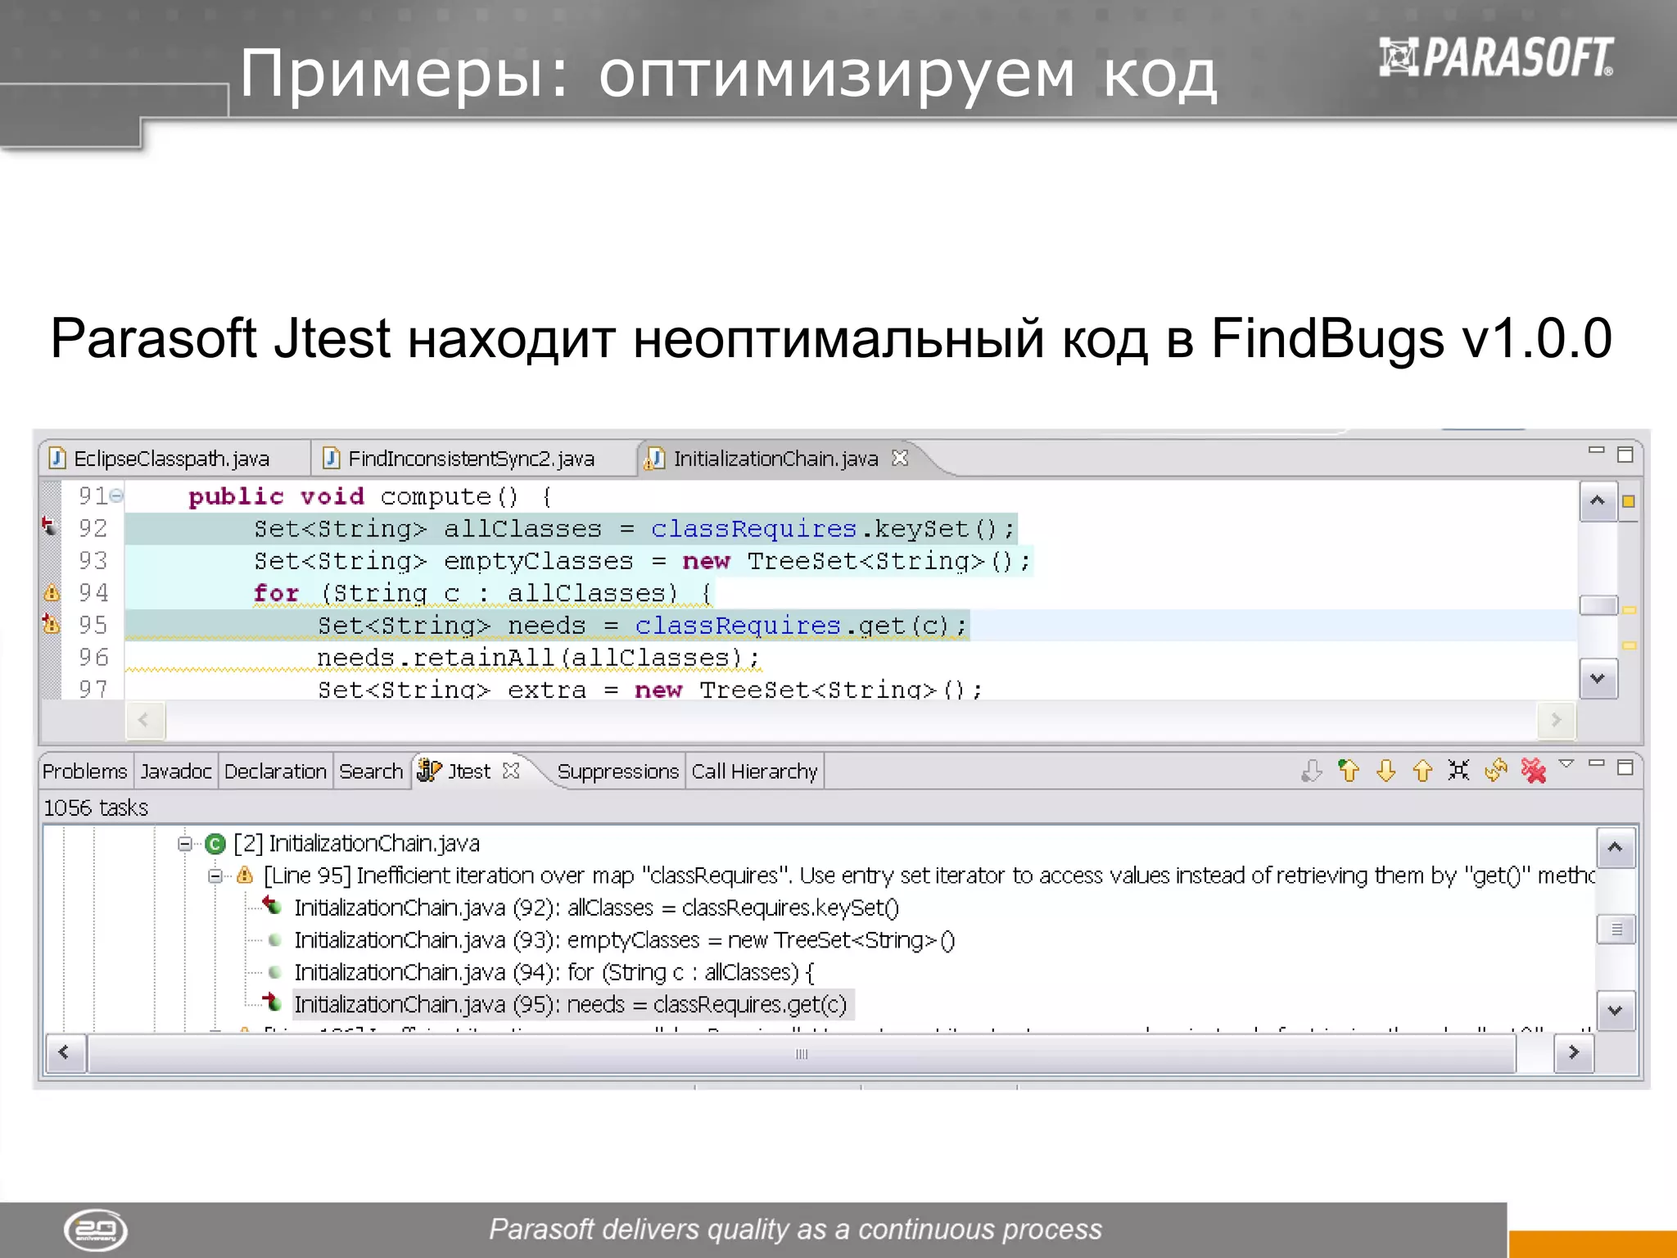
Task: Click the up arrow with the green dot
Action: tap(1349, 771)
